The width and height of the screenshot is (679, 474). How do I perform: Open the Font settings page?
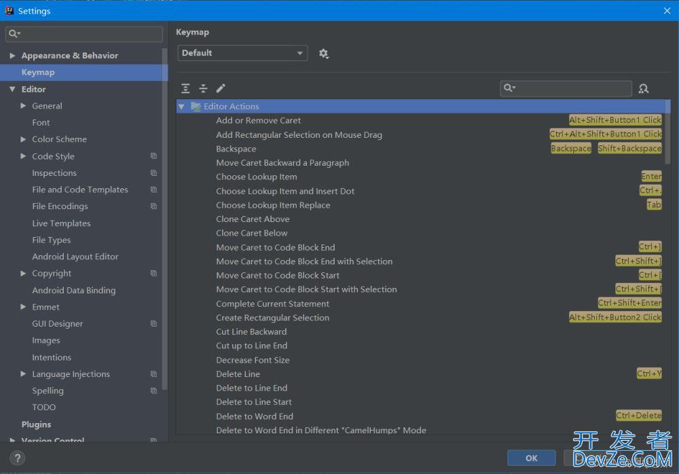point(41,123)
